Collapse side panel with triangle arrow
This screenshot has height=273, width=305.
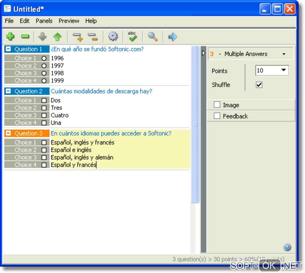(203, 53)
